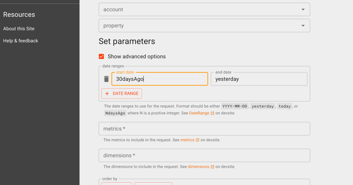Open Help & feedback in sidebar
Screen dimensions: 353x185
tap(21, 41)
